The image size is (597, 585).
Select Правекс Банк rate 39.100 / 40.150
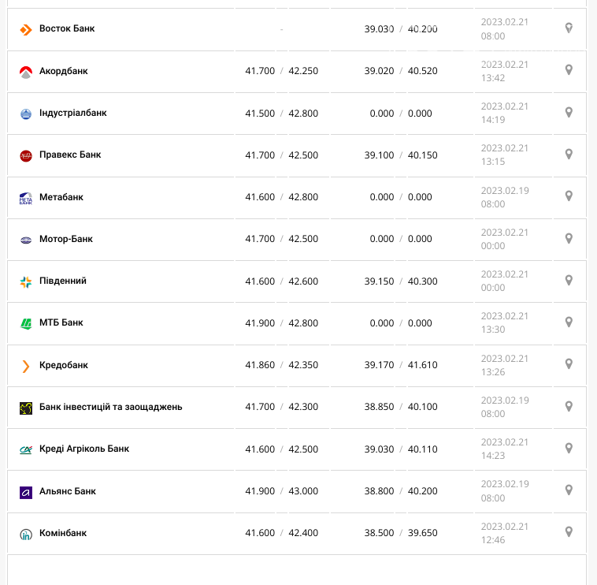(401, 155)
